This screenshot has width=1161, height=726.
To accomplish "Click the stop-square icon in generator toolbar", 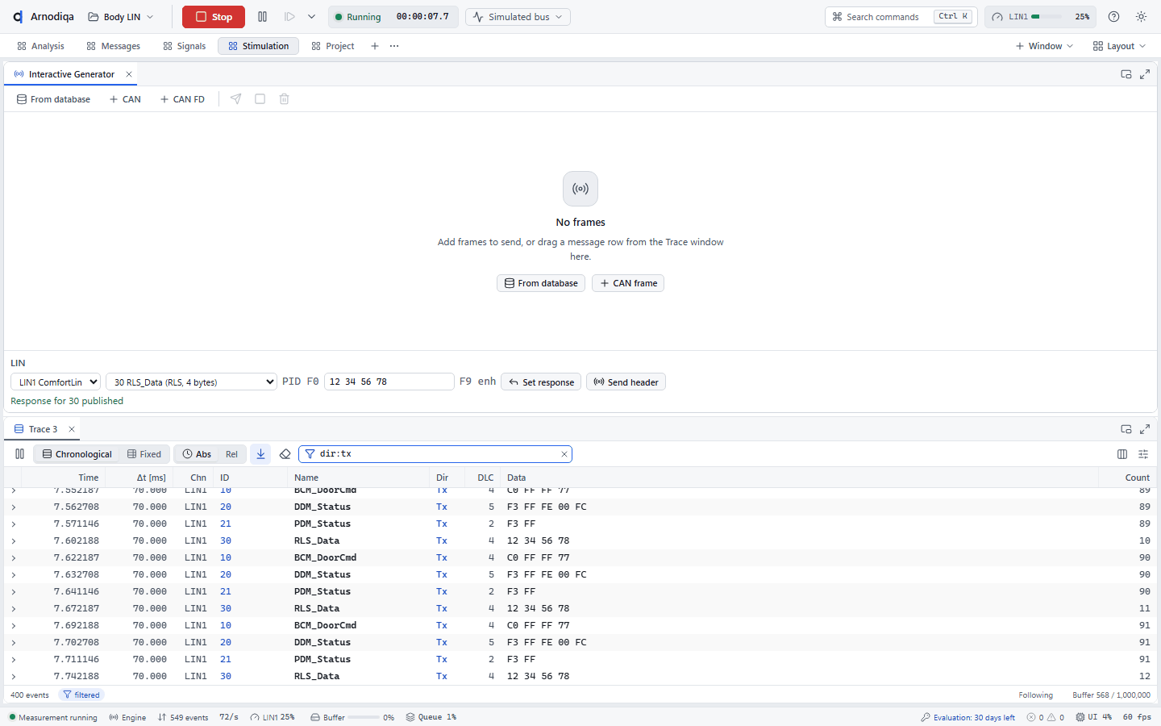I will click(x=260, y=99).
